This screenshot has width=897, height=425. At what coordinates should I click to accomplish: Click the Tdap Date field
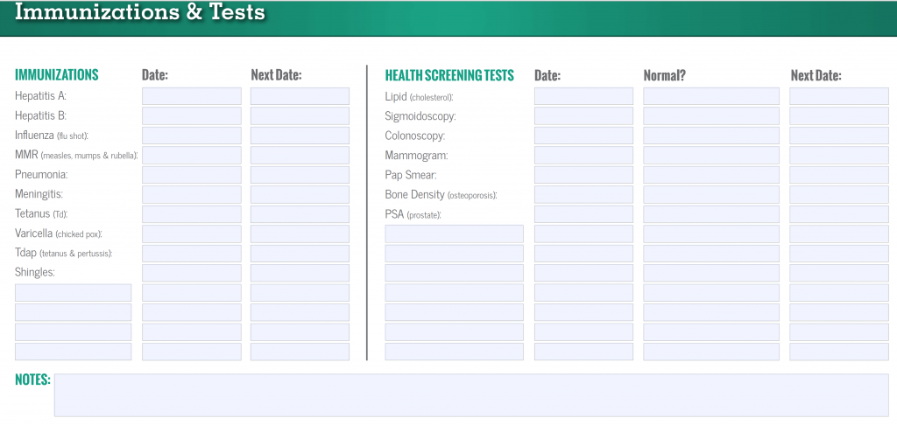[x=192, y=254]
